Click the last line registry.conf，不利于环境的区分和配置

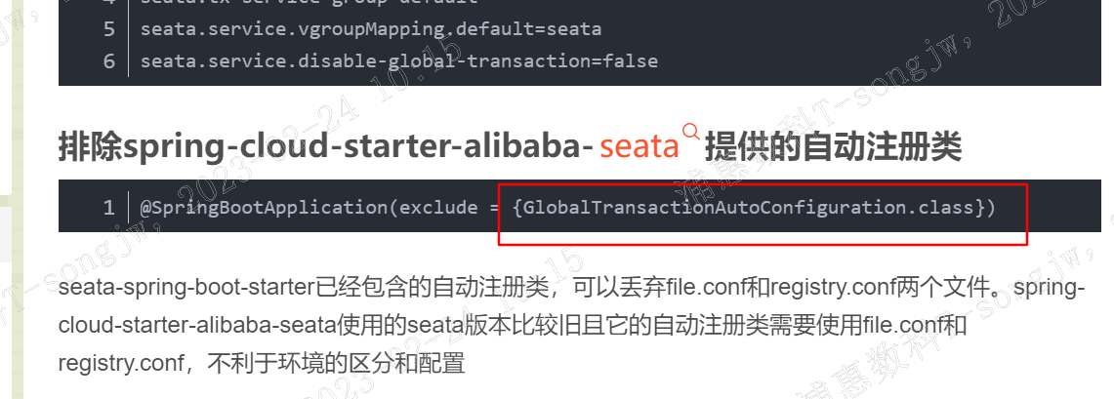[262, 364]
